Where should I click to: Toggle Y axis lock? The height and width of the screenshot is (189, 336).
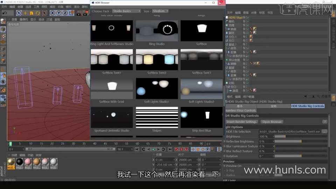[x=59, y=13]
